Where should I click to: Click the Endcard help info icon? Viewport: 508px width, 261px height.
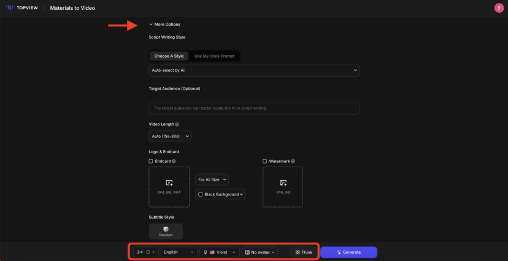(x=174, y=161)
